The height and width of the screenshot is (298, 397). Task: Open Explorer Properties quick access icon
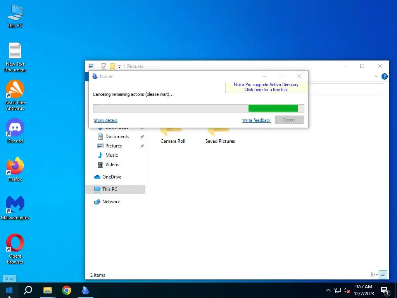coord(104,66)
